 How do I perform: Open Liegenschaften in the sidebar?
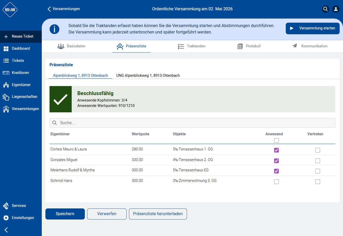pyautogui.click(x=24, y=97)
